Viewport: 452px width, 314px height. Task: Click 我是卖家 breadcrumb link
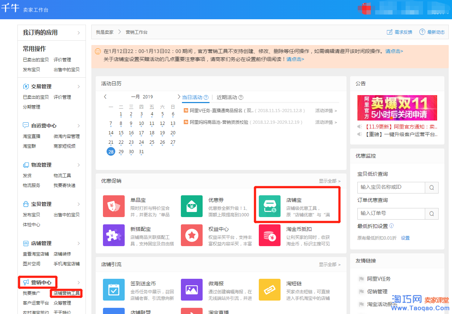(x=105, y=32)
